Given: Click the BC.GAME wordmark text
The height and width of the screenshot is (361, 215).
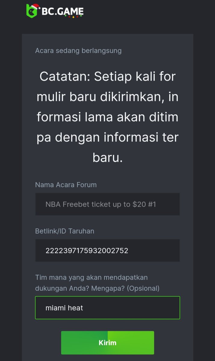Looking at the screenshot, I should tap(63, 12).
